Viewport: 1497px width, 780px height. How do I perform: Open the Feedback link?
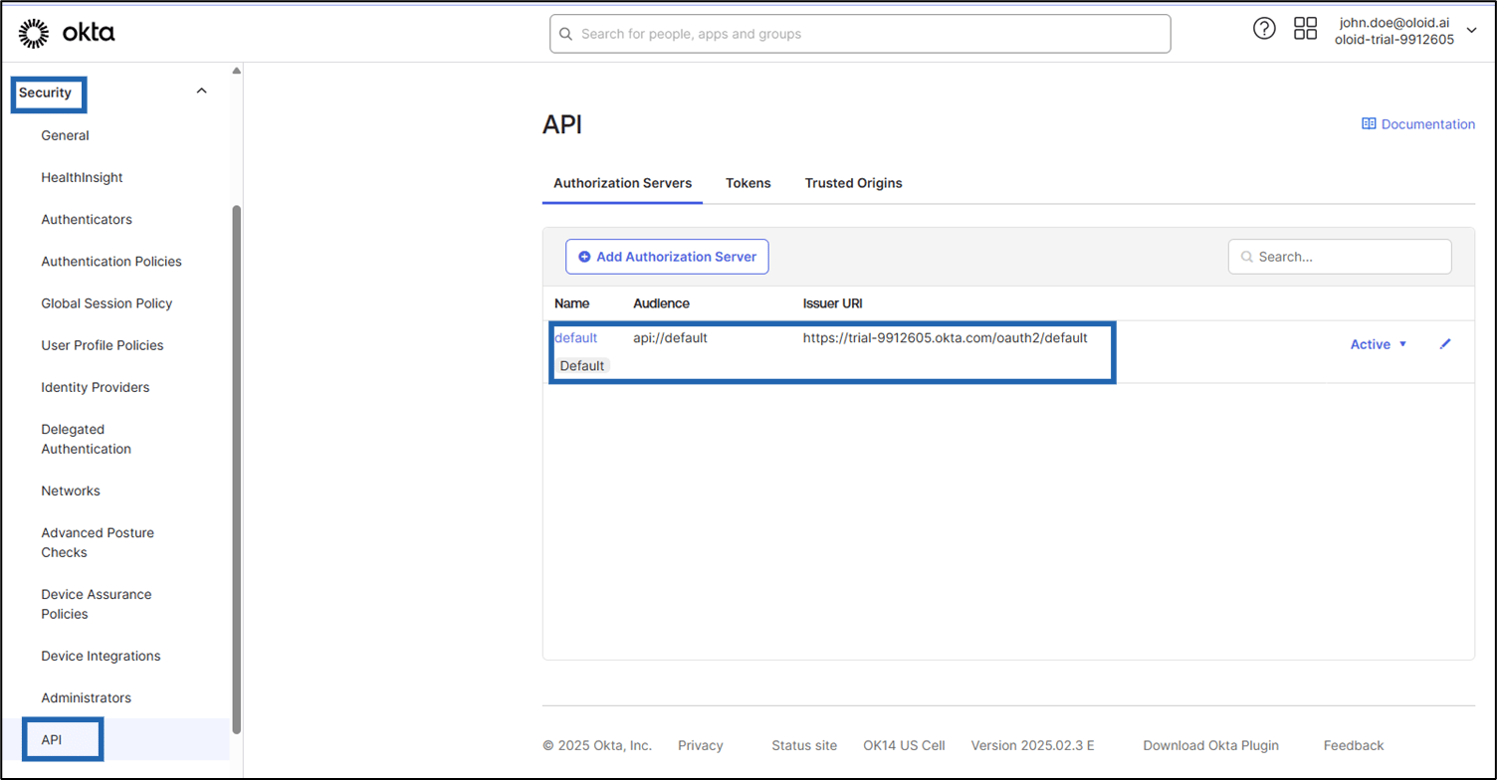pos(1354,745)
